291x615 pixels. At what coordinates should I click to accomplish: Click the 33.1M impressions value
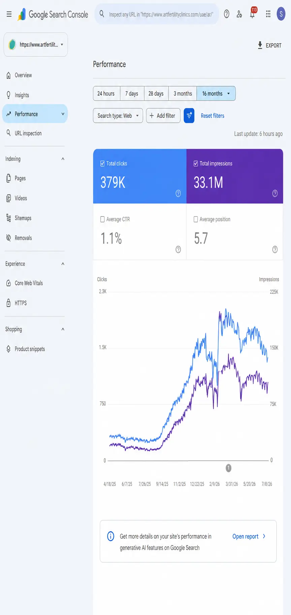(208, 182)
